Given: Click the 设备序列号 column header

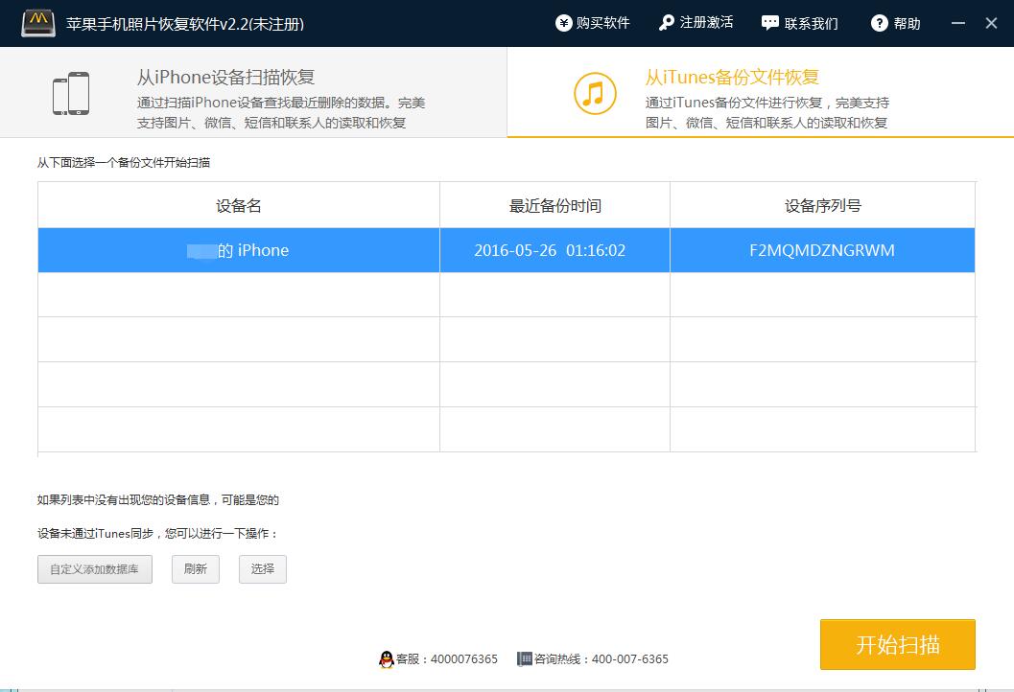Looking at the screenshot, I should tap(822, 205).
